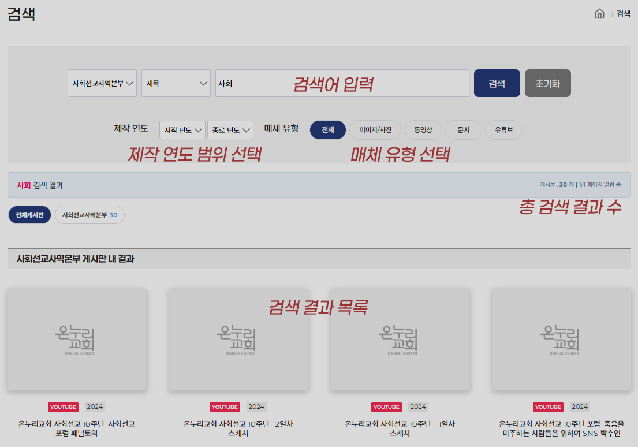Image resolution: width=638 pixels, height=447 pixels.
Task: Open the 제목 search field dropdown
Action: click(x=176, y=83)
